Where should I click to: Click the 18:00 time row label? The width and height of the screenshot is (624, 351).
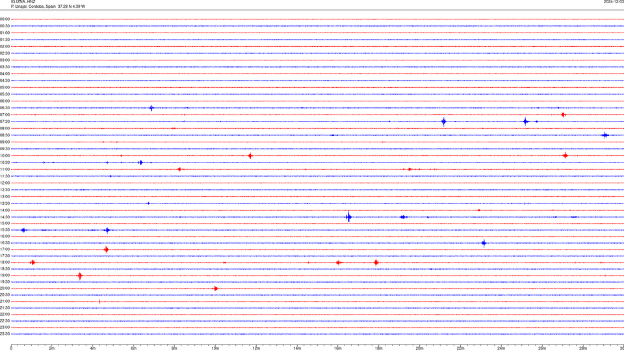[x=5, y=262]
